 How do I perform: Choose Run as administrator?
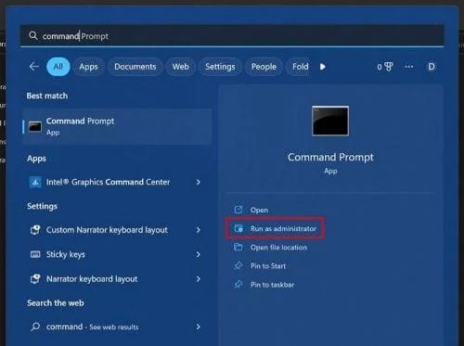pos(283,228)
